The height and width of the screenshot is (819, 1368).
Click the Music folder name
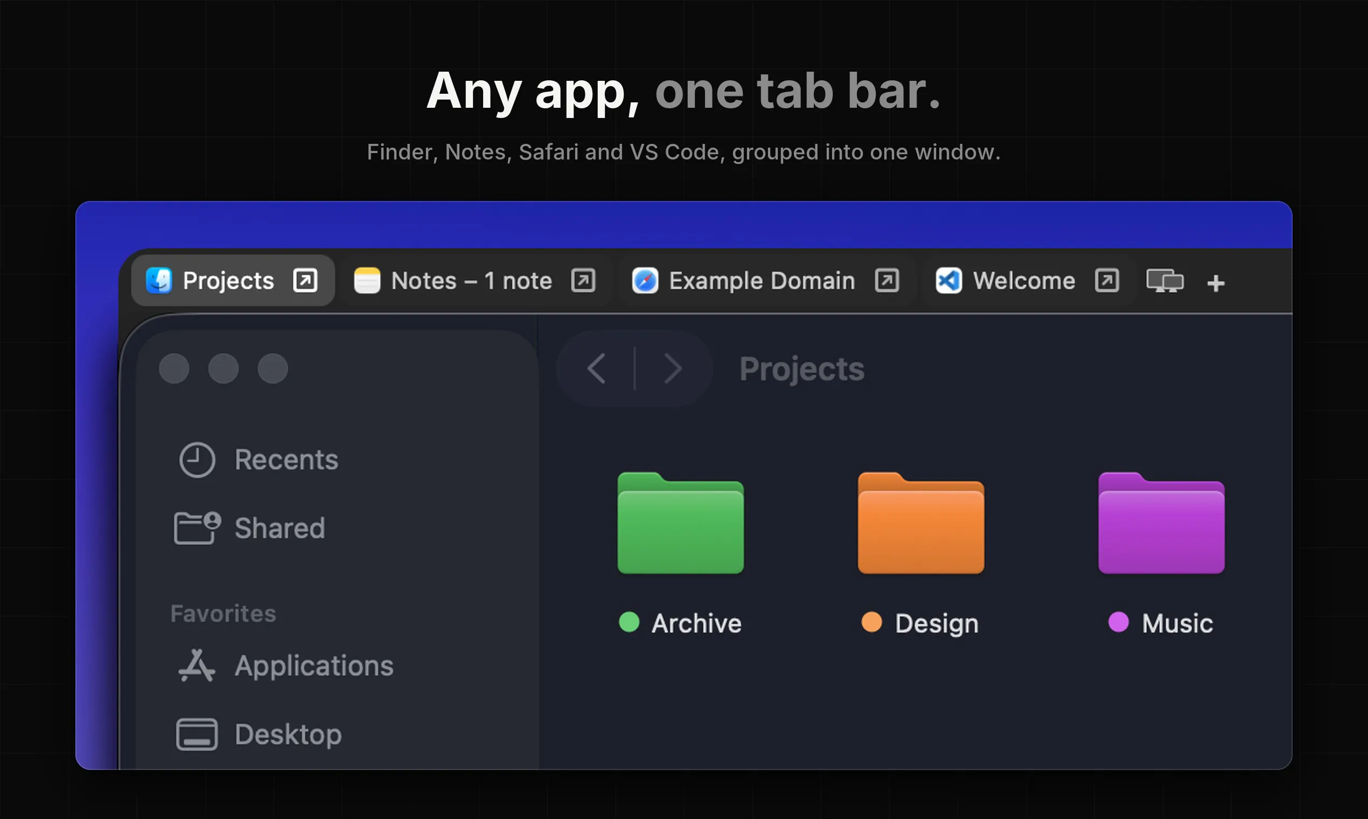[x=1178, y=623]
